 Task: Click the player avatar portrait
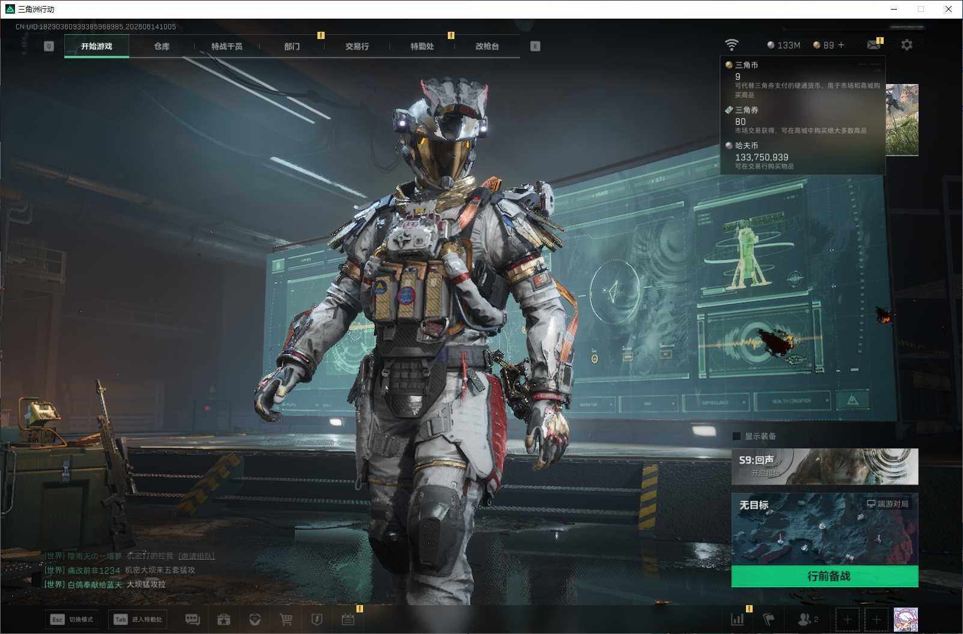[906, 620]
